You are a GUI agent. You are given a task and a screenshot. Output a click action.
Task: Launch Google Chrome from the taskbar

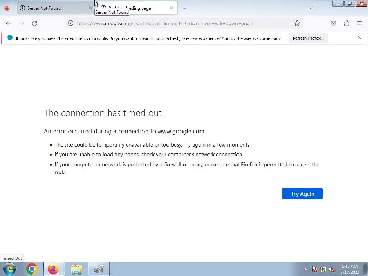click(x=32, y=269)
